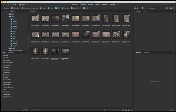Viewport: 176px width, 112px height.
Task: Switch to the Filmstrip workspace
Action: pyautogui.click(x=90, y=5)
